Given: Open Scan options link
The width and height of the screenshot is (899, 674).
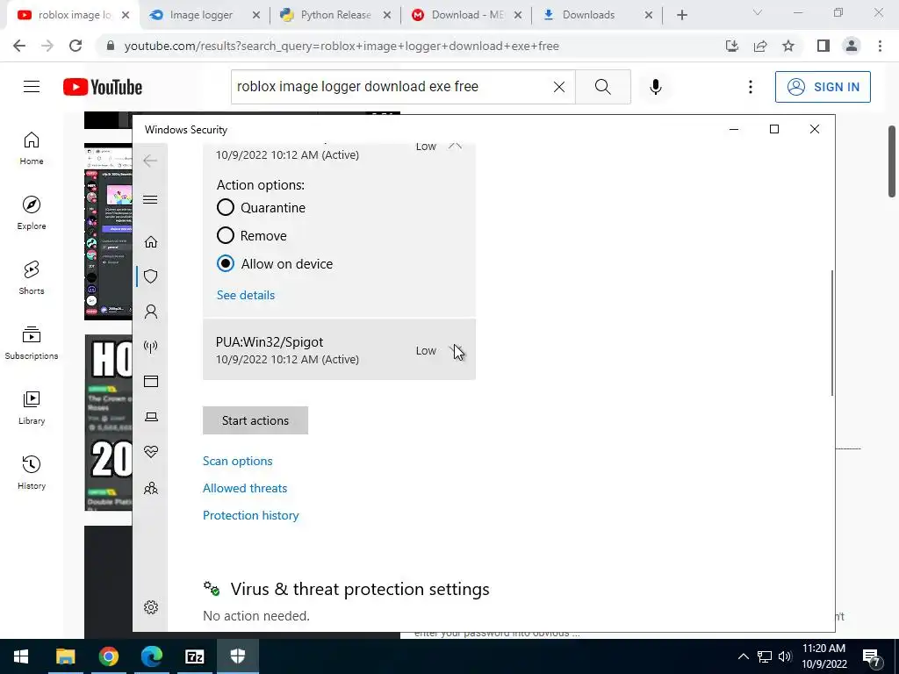Looking at the screenshot, I should click(x=237, y=461).
